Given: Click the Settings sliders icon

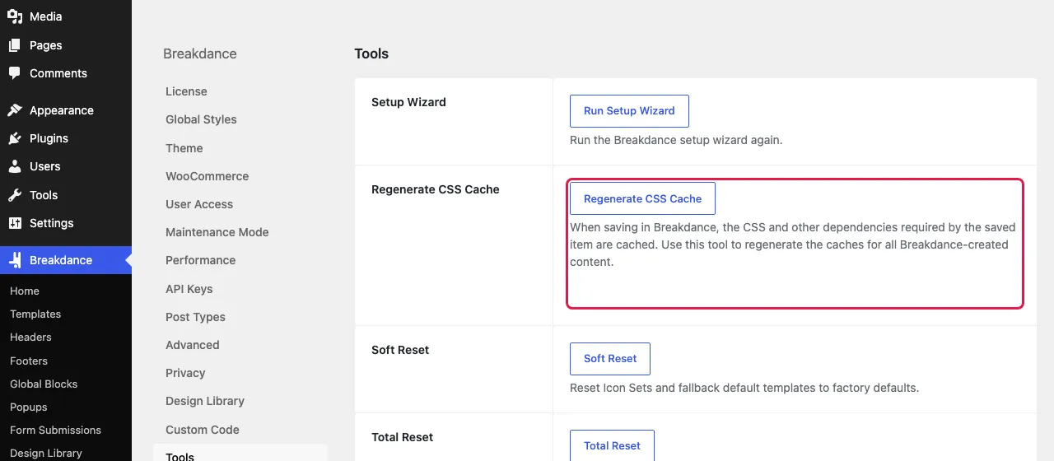Looking at the screenshot, I should click(x=15, y=223).
